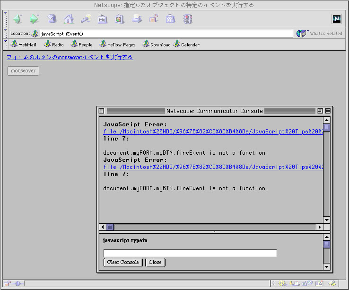Click the mouseover form button

[23, 71]
